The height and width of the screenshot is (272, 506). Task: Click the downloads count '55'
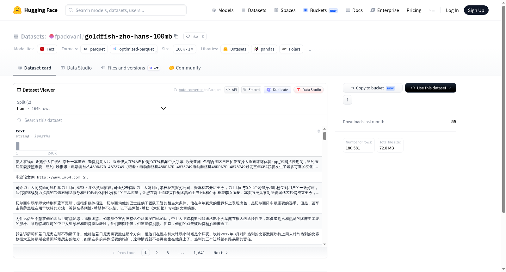(x=454, y=122)
